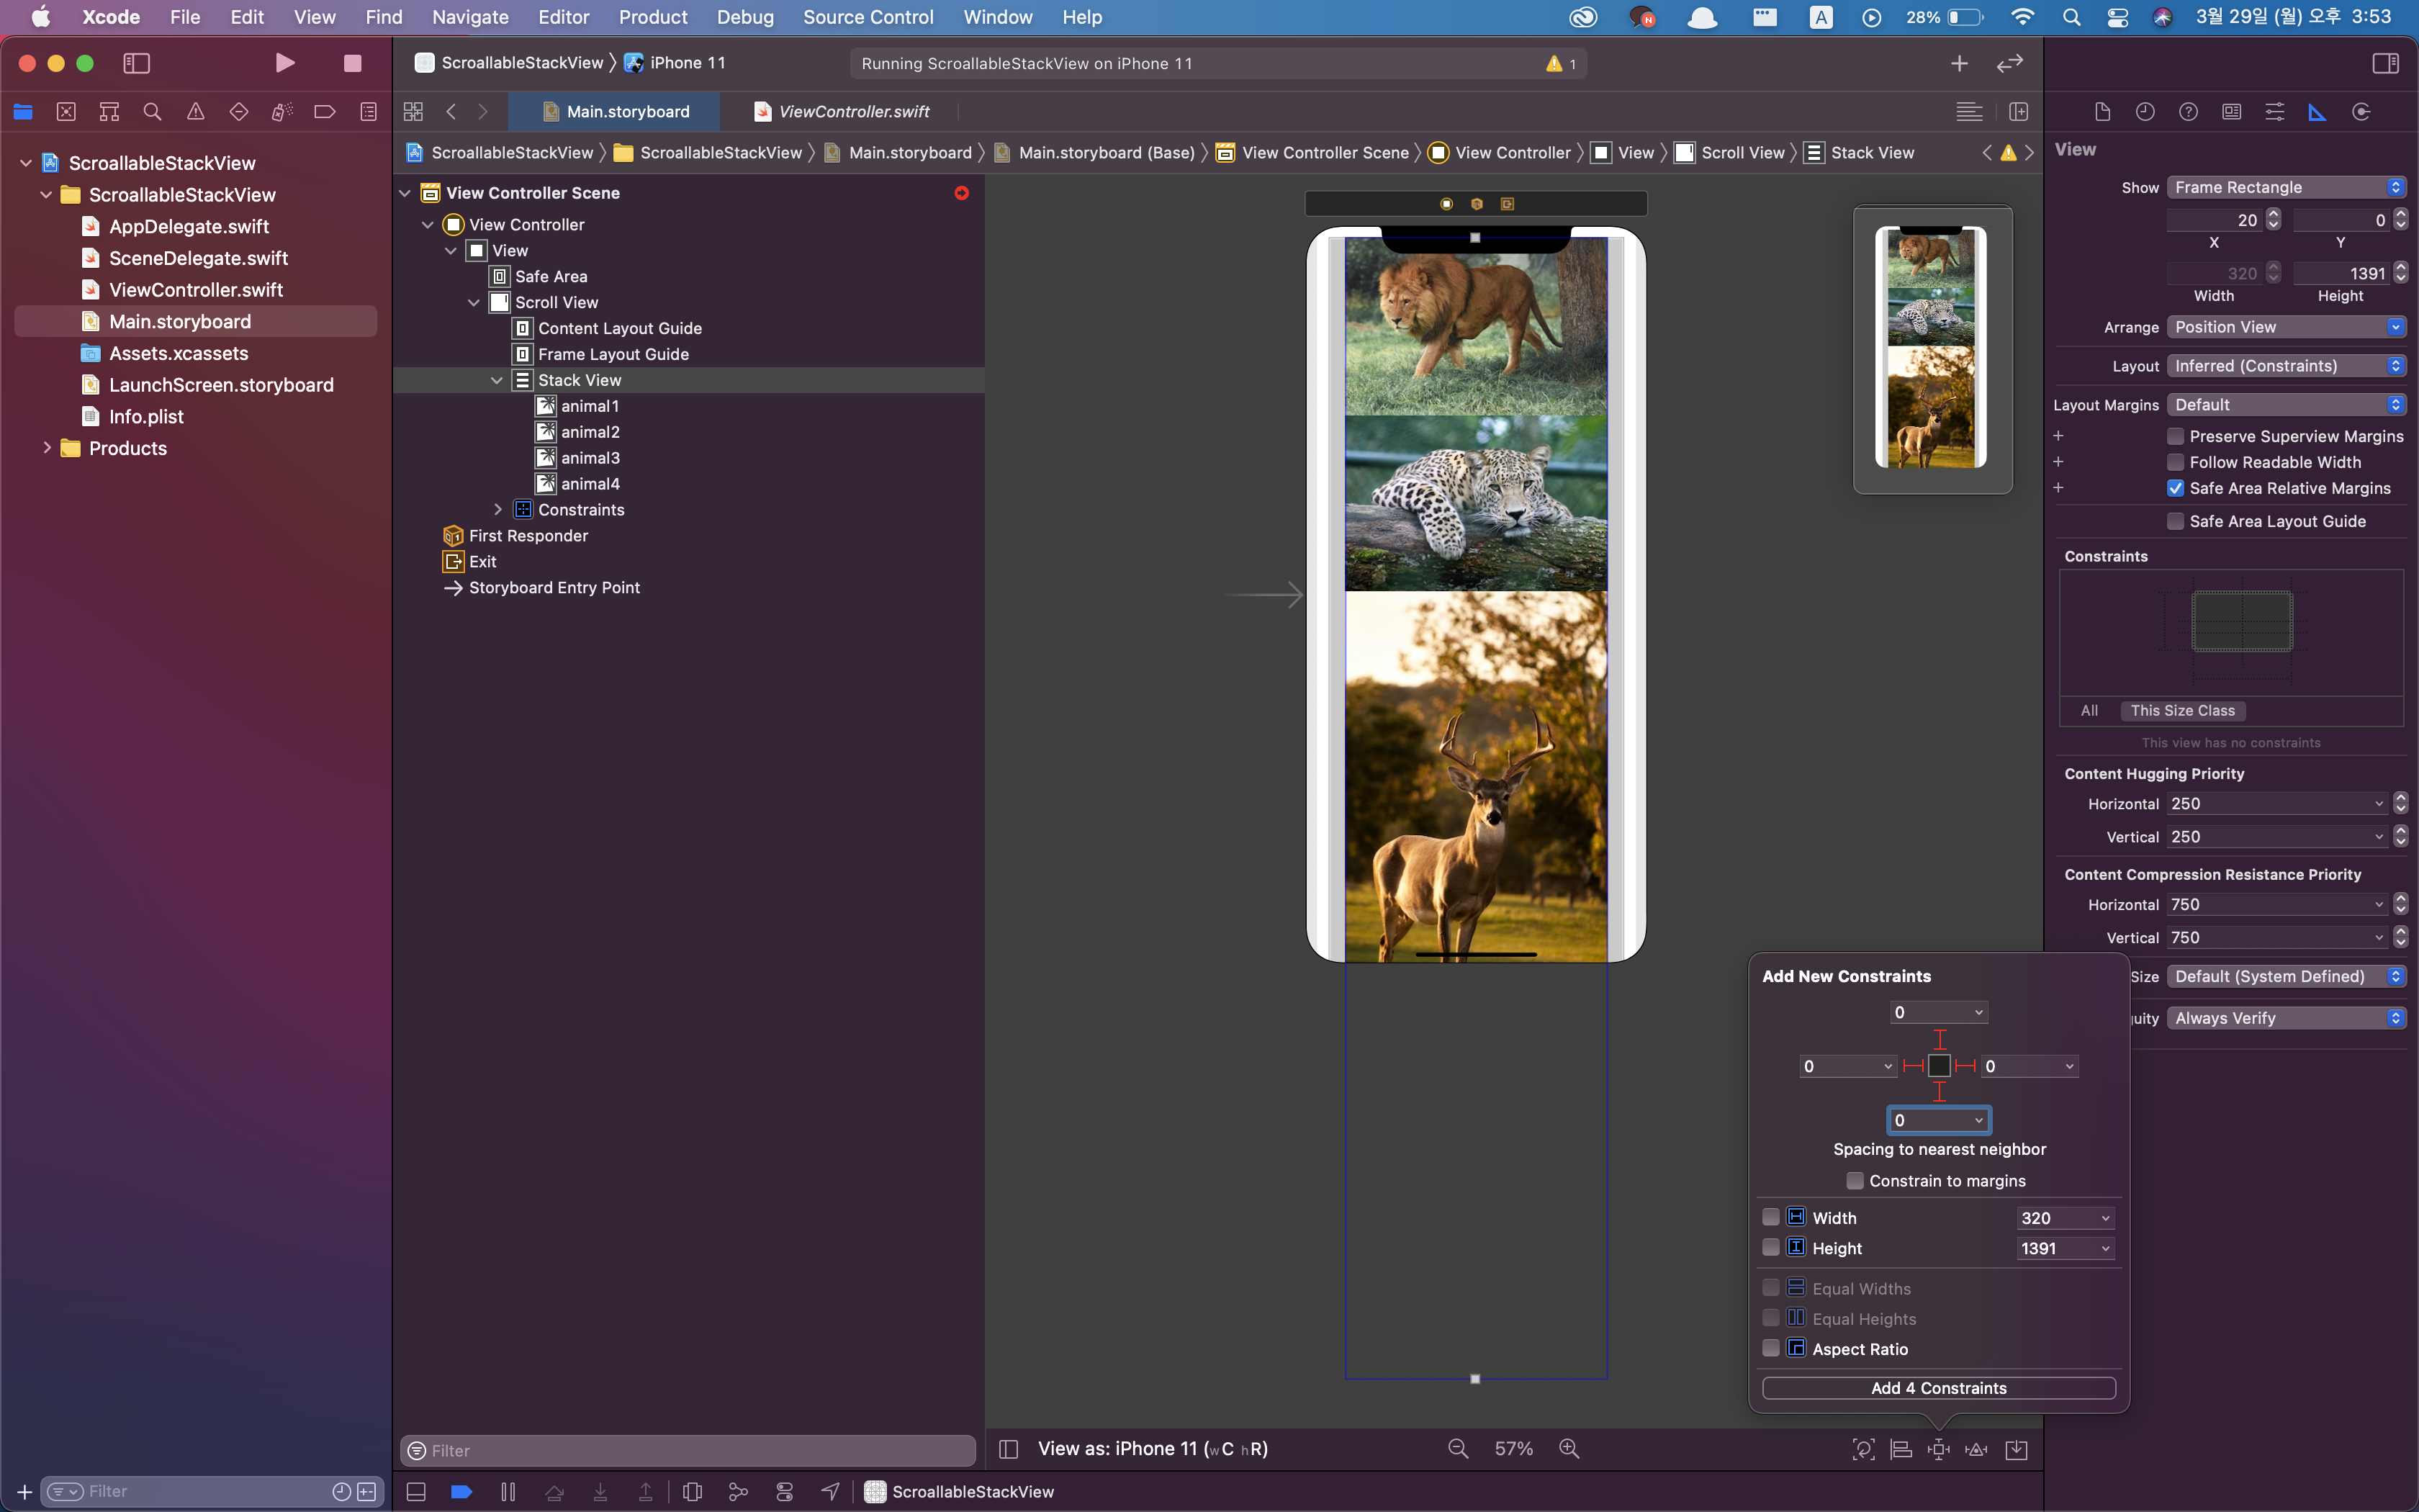Increment the Height stepper
Screen dimensions: 2419x1512
[2401, 268]
